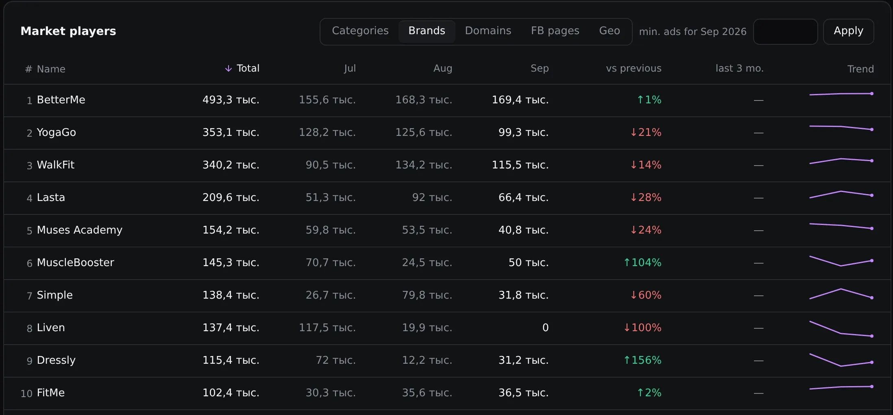Click WalkFit's Sep value 115,5 тыс.
This screenshot has height=415, width=893.
click(521, 165)
